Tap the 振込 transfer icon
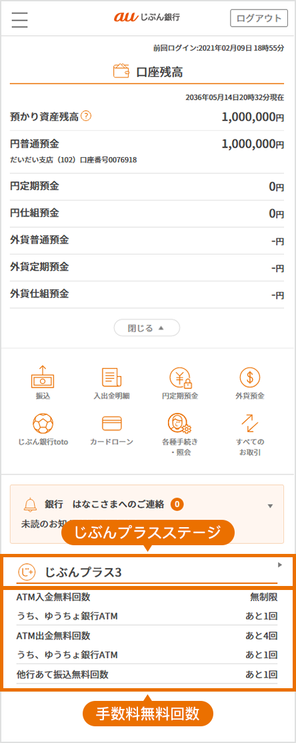 coord(43,378)
